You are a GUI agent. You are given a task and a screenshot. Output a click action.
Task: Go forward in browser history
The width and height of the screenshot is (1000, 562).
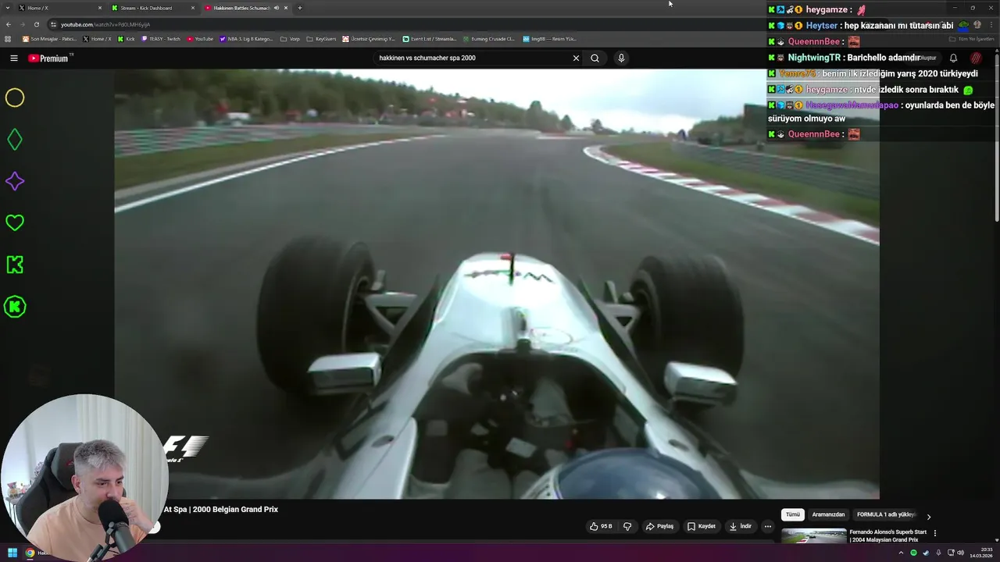click(22, 24)
